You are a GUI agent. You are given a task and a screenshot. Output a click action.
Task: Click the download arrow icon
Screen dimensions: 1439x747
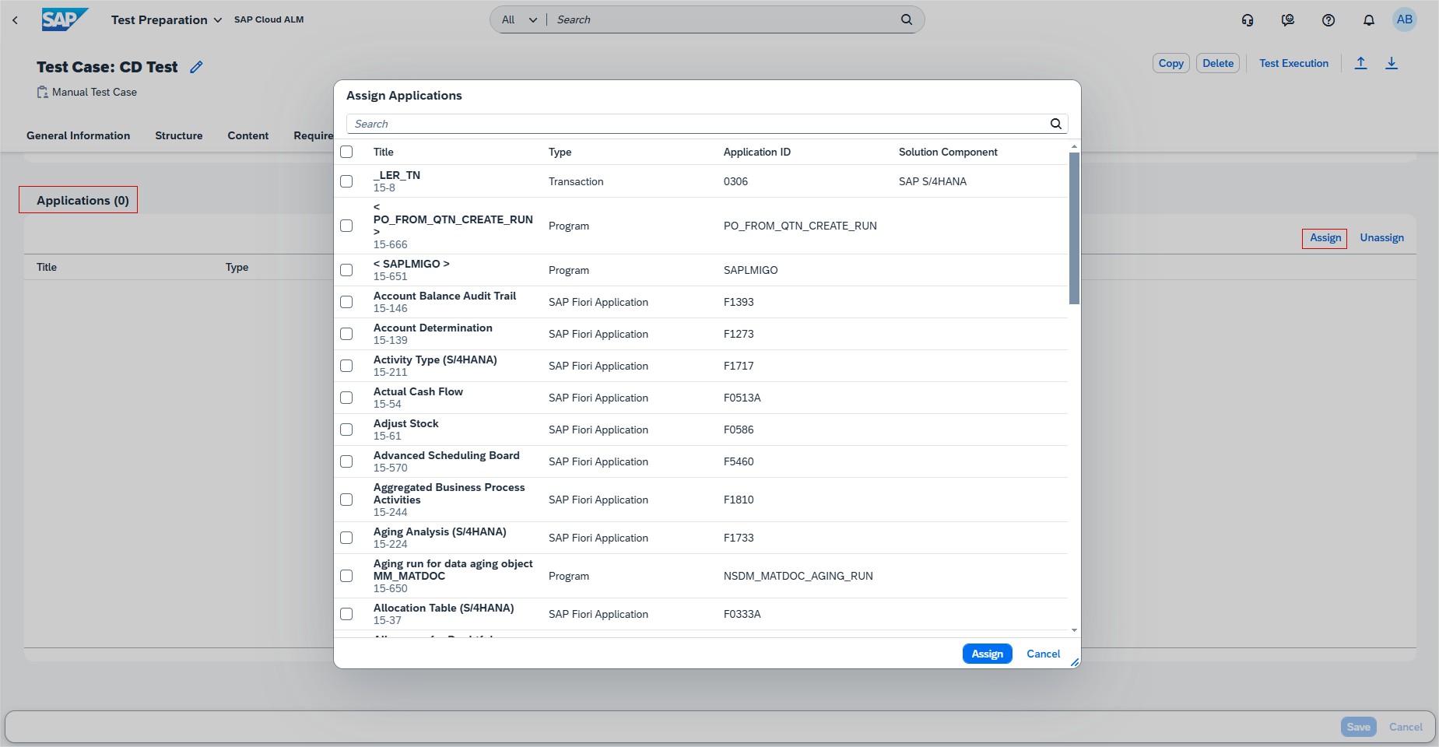tap(1392, 64)
